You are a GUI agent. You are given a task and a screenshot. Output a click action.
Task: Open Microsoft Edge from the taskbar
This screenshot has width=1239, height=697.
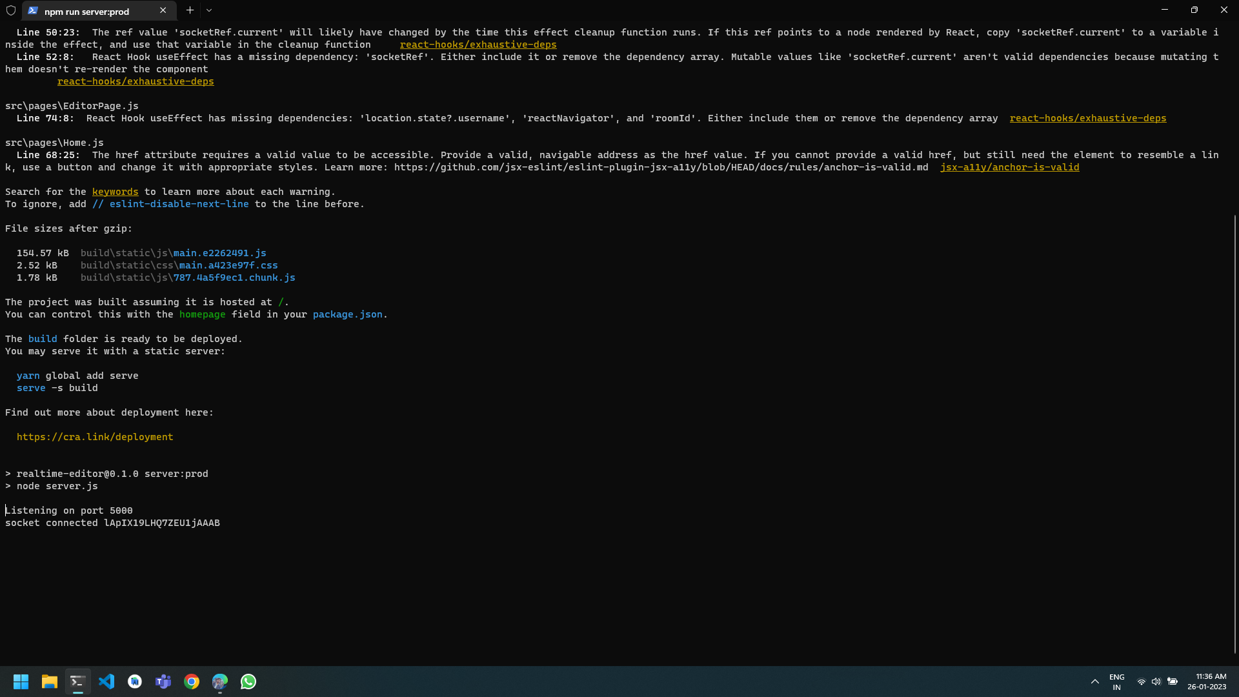(220, 682)
